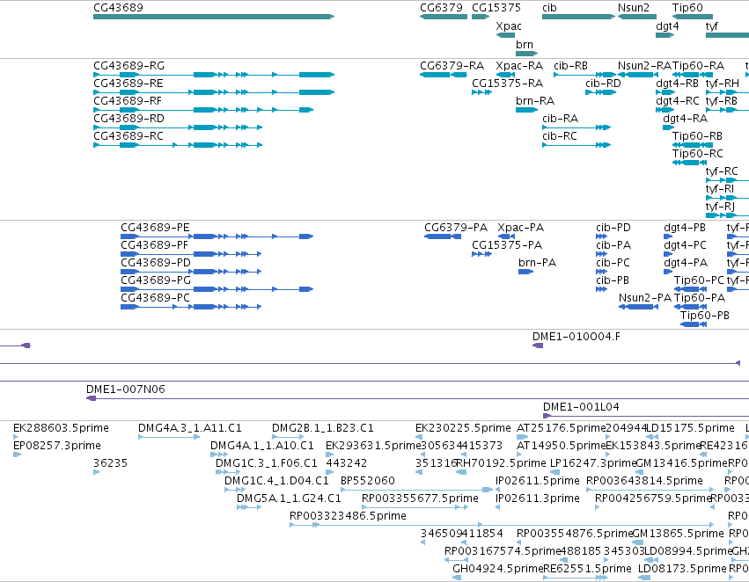
Task: Select the CG43689 gene feature
Action: pos(214,17)
